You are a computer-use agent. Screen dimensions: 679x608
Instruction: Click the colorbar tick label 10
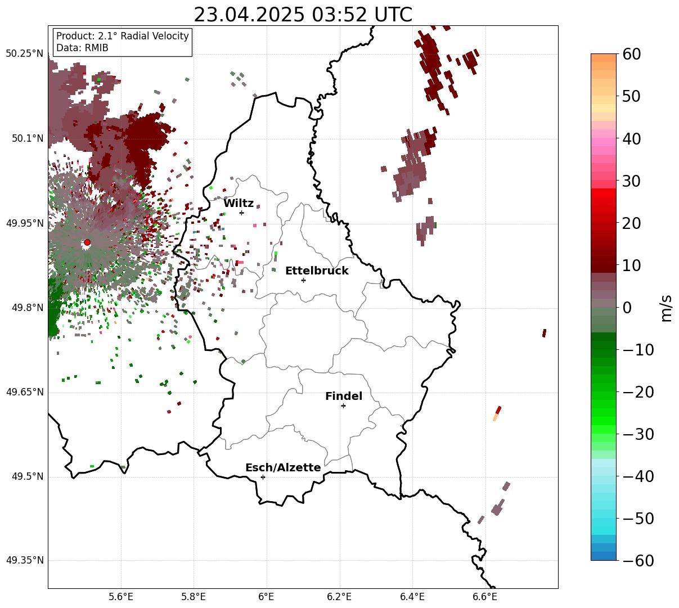[x=632, y=265]
